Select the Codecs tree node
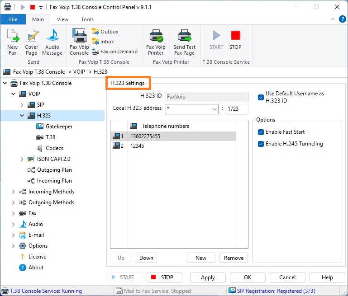Screen dimensions: 348x296 [50, 148]
